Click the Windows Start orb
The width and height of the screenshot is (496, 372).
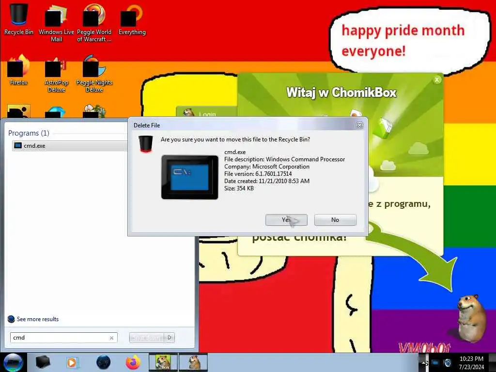pos(13,362)
